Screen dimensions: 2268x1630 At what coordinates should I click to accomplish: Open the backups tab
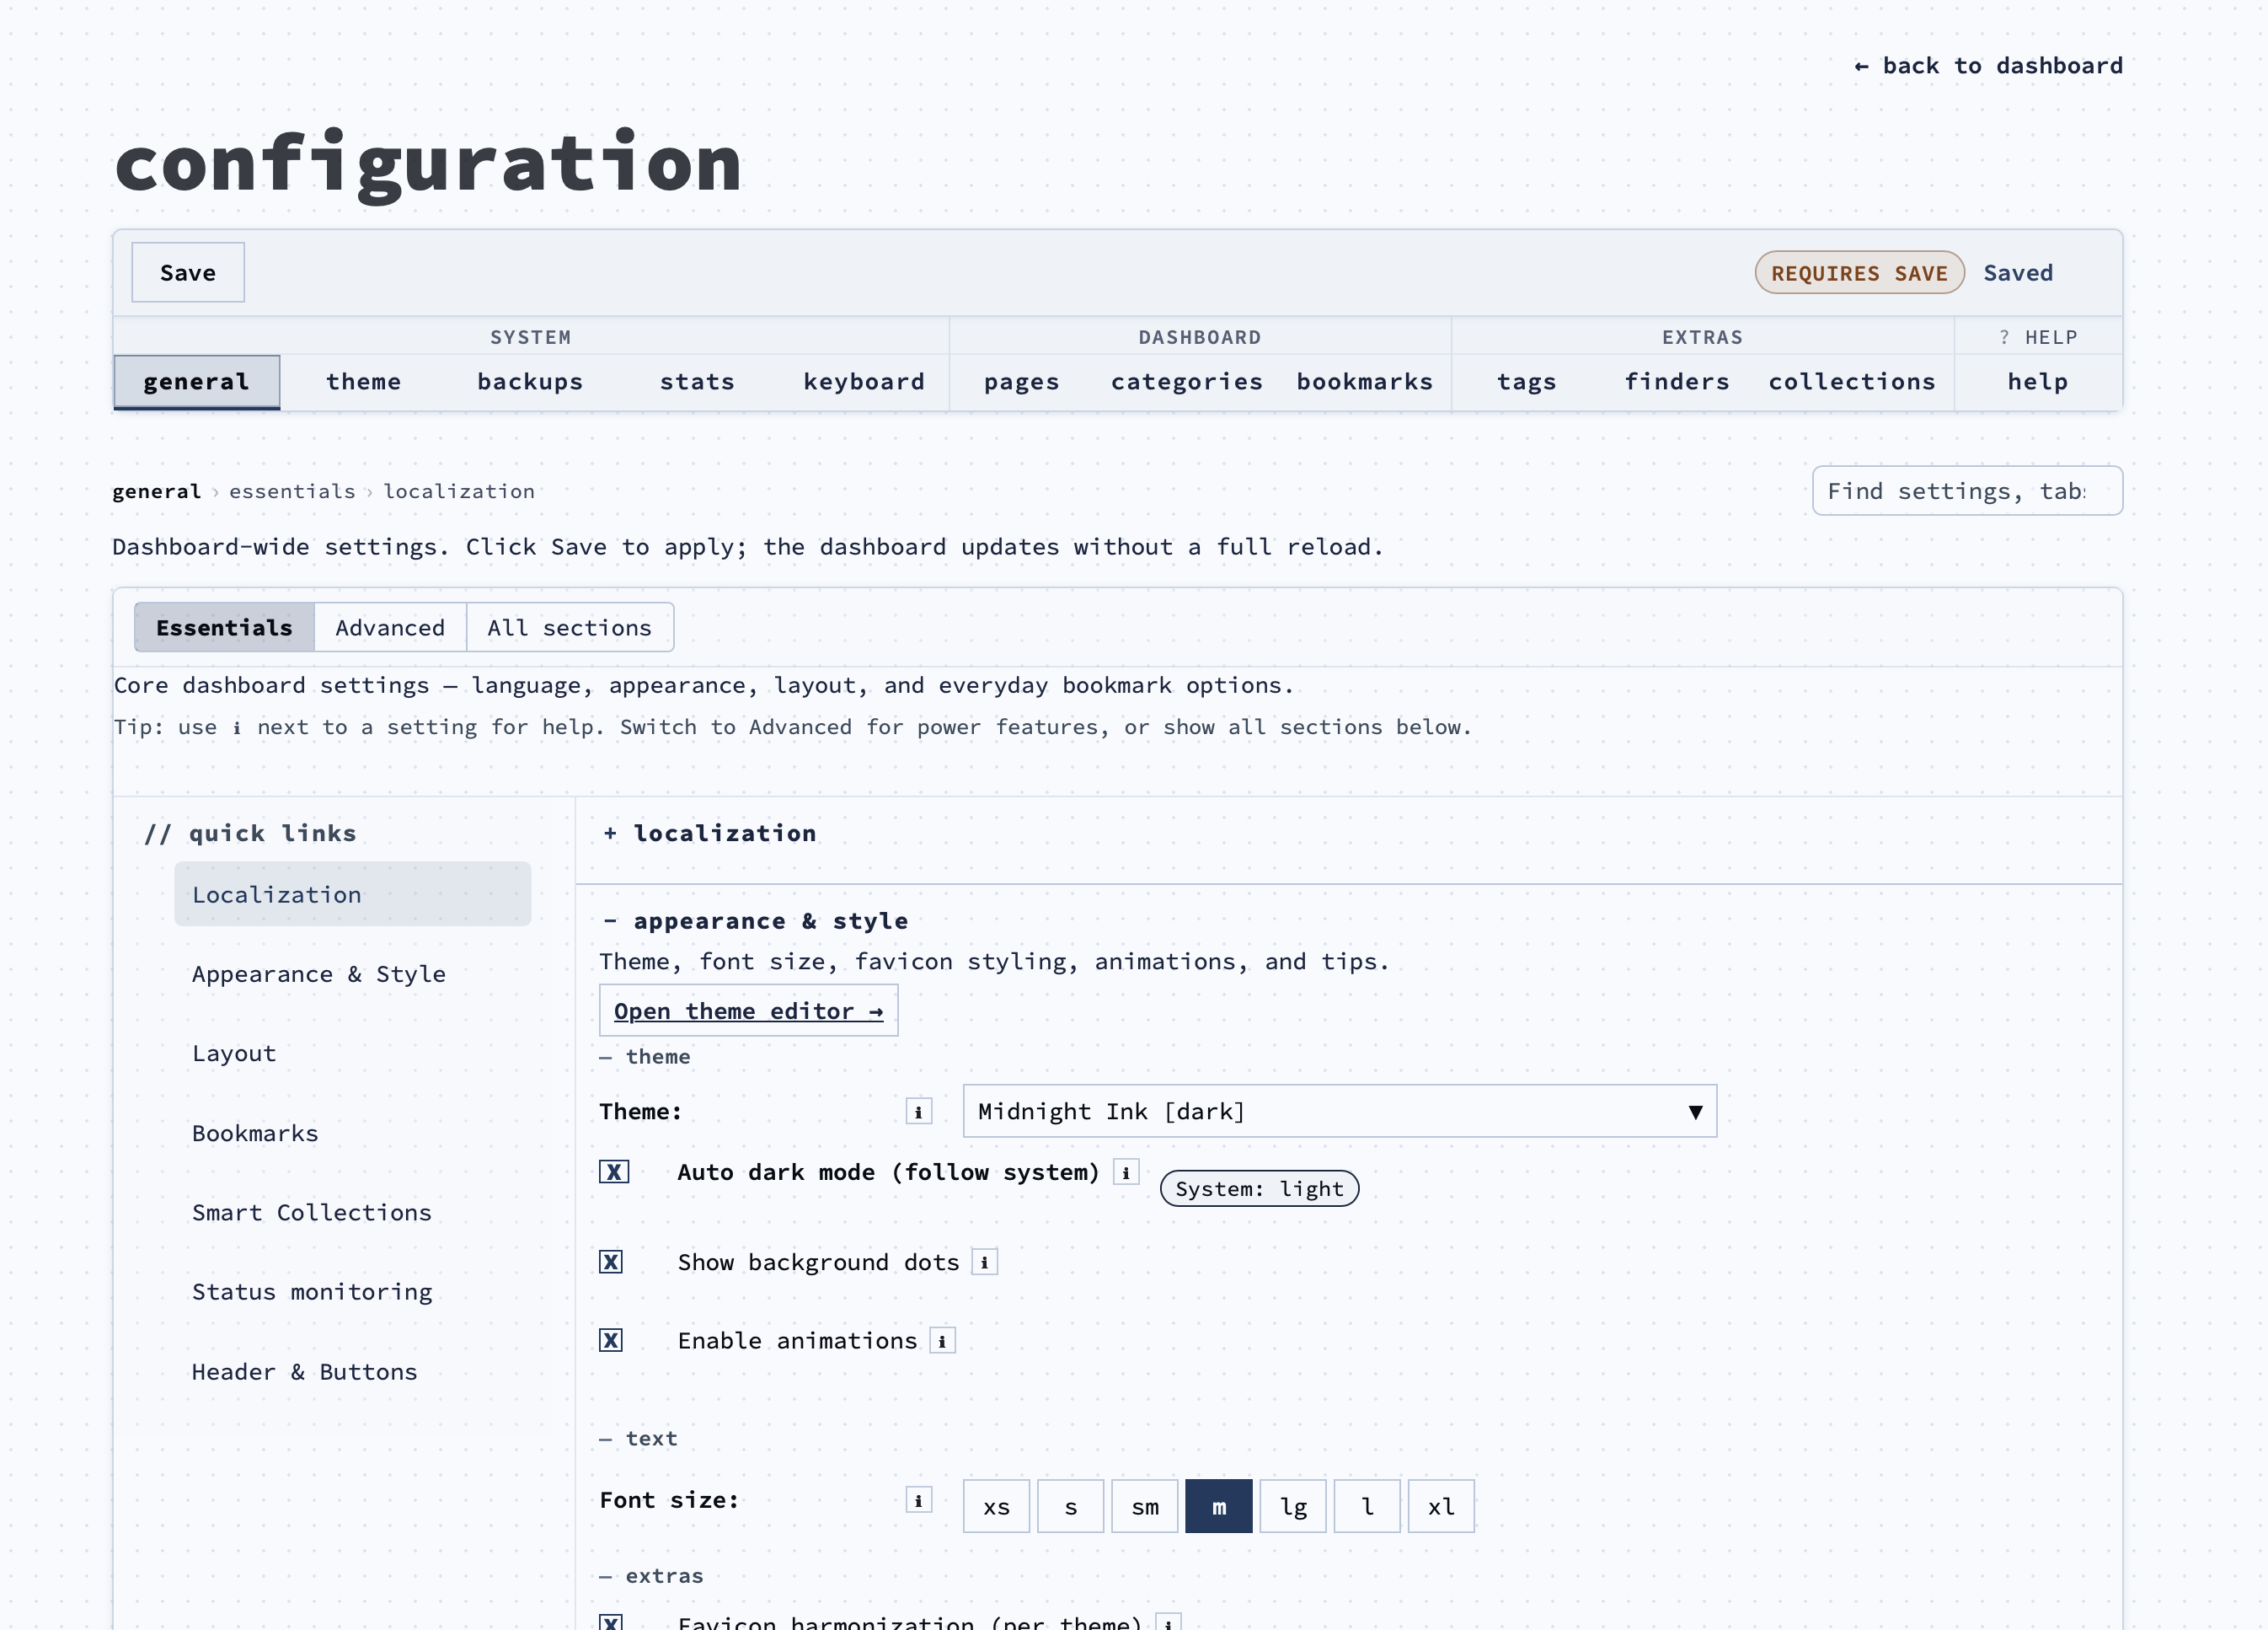(530, 383)
